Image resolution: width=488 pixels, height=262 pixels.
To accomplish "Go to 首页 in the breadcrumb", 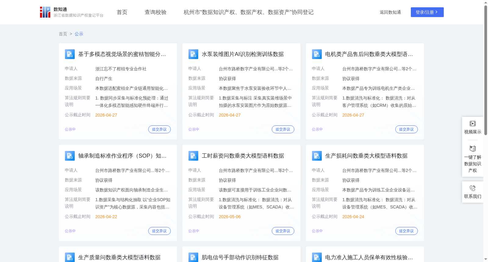I will 63,34.
